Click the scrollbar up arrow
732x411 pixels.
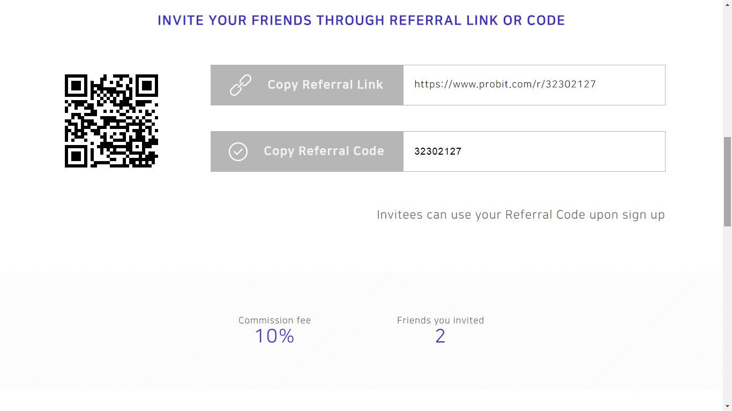[727, 4]
